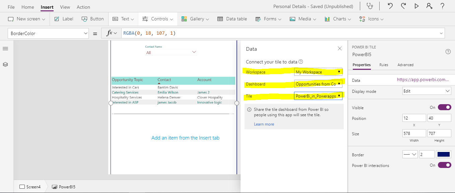Click the dark blue border color swatch
Viewport: 455px width, 193px height.
[x=443, y=154]
